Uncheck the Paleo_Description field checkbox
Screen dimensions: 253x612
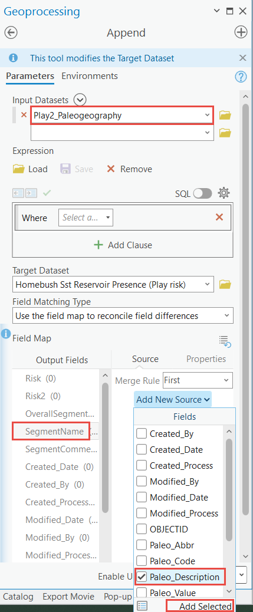(142, 577)
